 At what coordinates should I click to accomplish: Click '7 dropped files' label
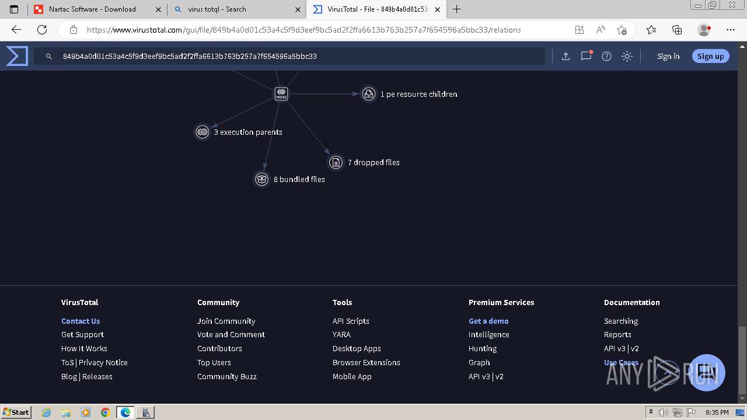pos(373,162)
